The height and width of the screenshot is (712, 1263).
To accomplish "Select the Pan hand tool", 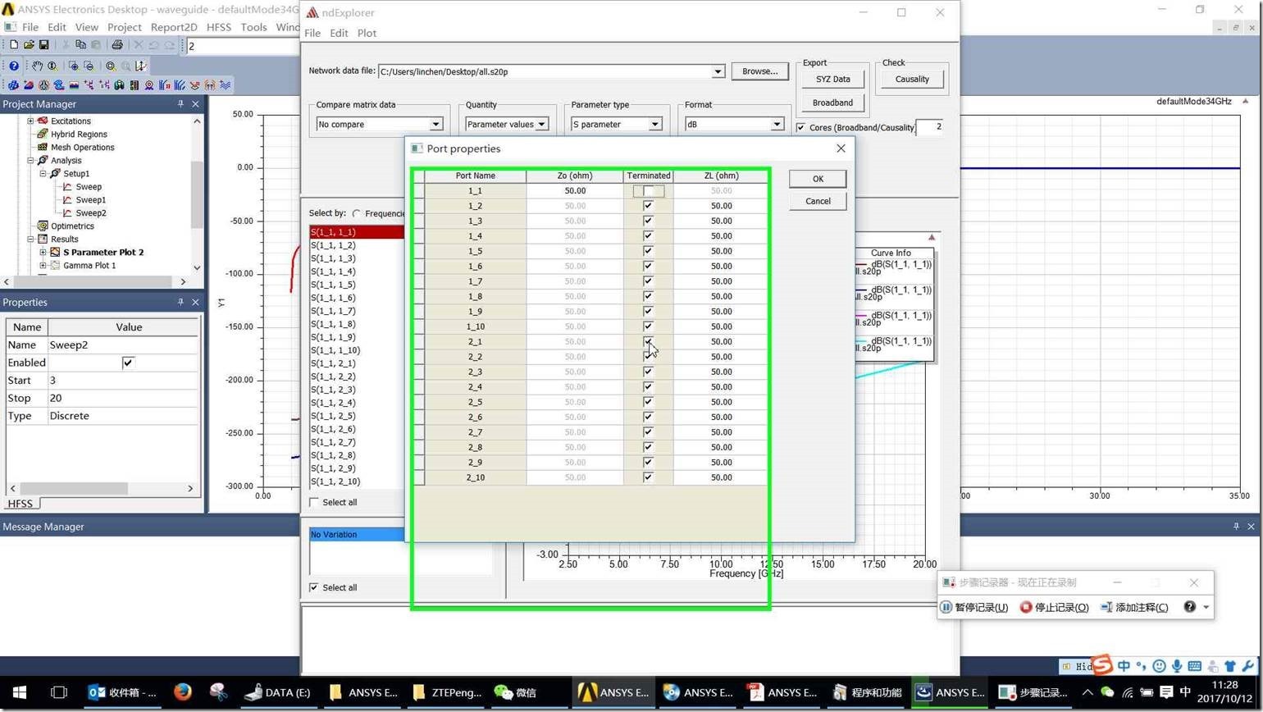I will click(x=37, y=66).
